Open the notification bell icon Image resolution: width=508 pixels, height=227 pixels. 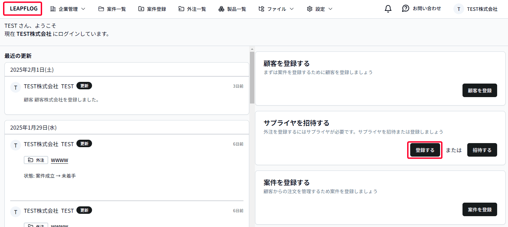tap(388, 8)
